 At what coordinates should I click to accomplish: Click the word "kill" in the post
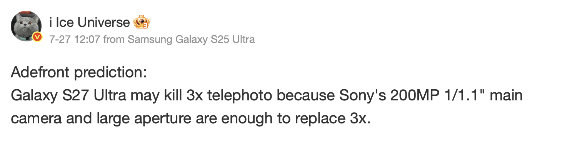coord(172,96)
